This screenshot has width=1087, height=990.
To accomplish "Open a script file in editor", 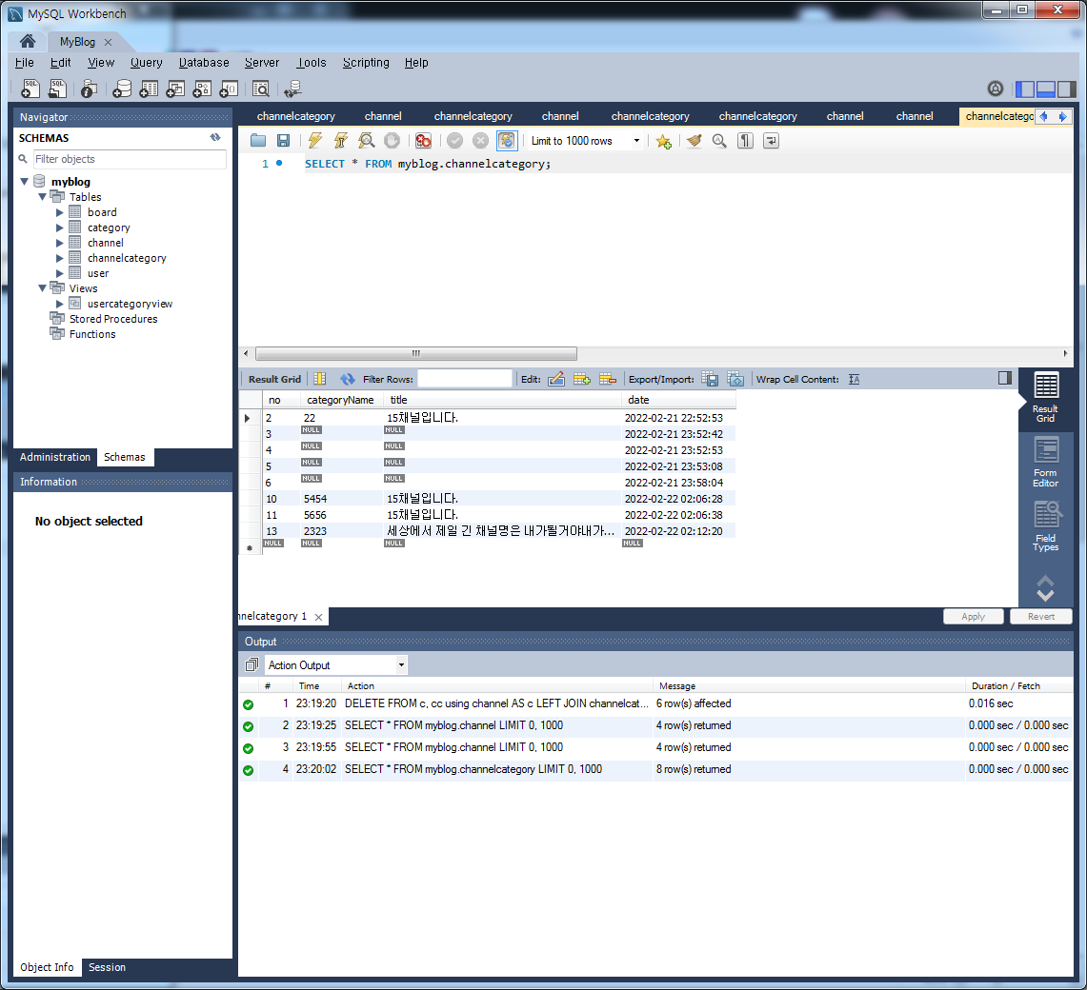I will coord(258,141).
